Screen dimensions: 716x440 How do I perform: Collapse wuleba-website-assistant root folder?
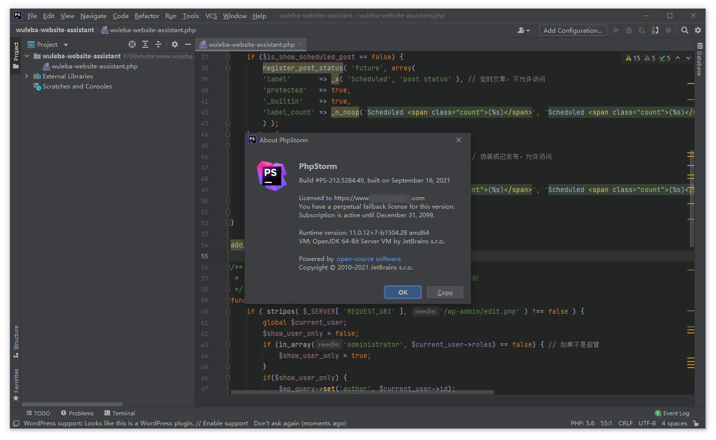pos(27,56)
